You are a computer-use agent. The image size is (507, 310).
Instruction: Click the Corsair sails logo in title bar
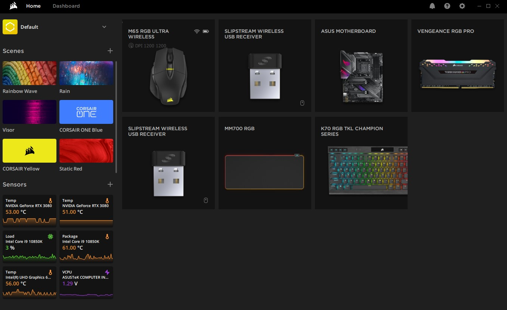pyautogui.click(x=13, y=6)
